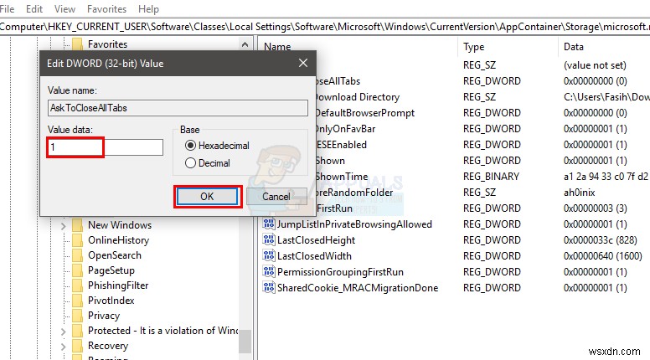Open the Edit menu
The width and height of the screenshot is (650, 360).
click(x=34, y=8)
